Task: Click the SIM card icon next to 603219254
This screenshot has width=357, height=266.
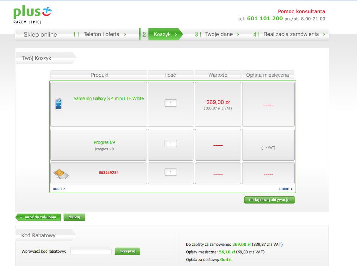Action: [x=61, y=174]
